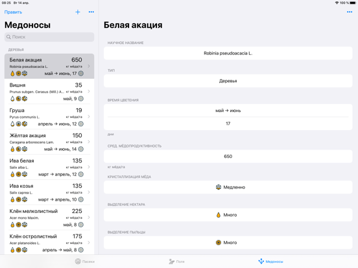Click the crystallization icon next to Медленно
This screenshot has height=268, width=358.
[x=219, y=187]
